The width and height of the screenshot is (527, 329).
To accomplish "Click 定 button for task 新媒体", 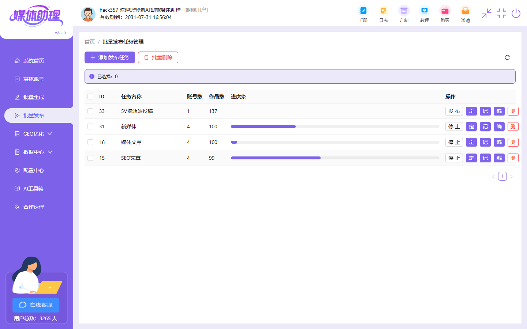I will click(471, 126).
